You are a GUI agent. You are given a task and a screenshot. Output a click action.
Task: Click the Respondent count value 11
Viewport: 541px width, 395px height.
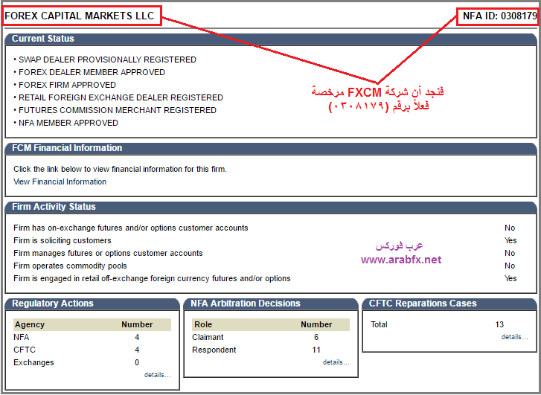(x=316, y=350)
